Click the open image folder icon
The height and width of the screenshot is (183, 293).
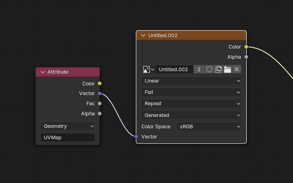tap(227, 69)
